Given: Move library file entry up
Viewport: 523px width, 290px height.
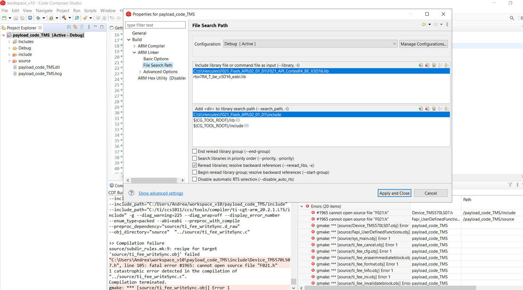Looking at the screenshot, I should (x=440, y=65).
